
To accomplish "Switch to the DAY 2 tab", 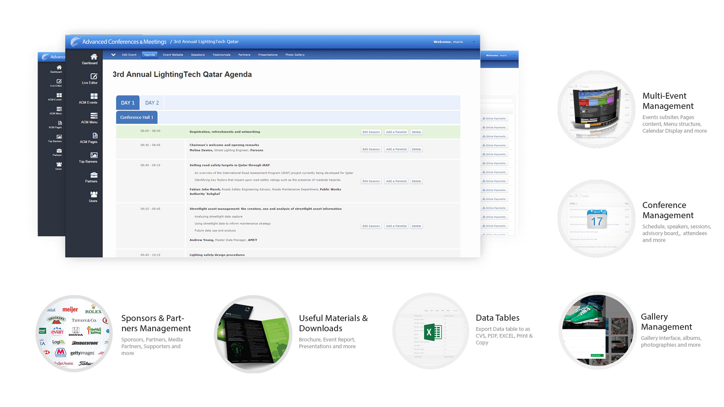I will (x=152, y=103).
